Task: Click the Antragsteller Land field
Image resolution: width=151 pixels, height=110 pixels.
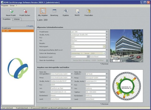Action: (61, 99)
